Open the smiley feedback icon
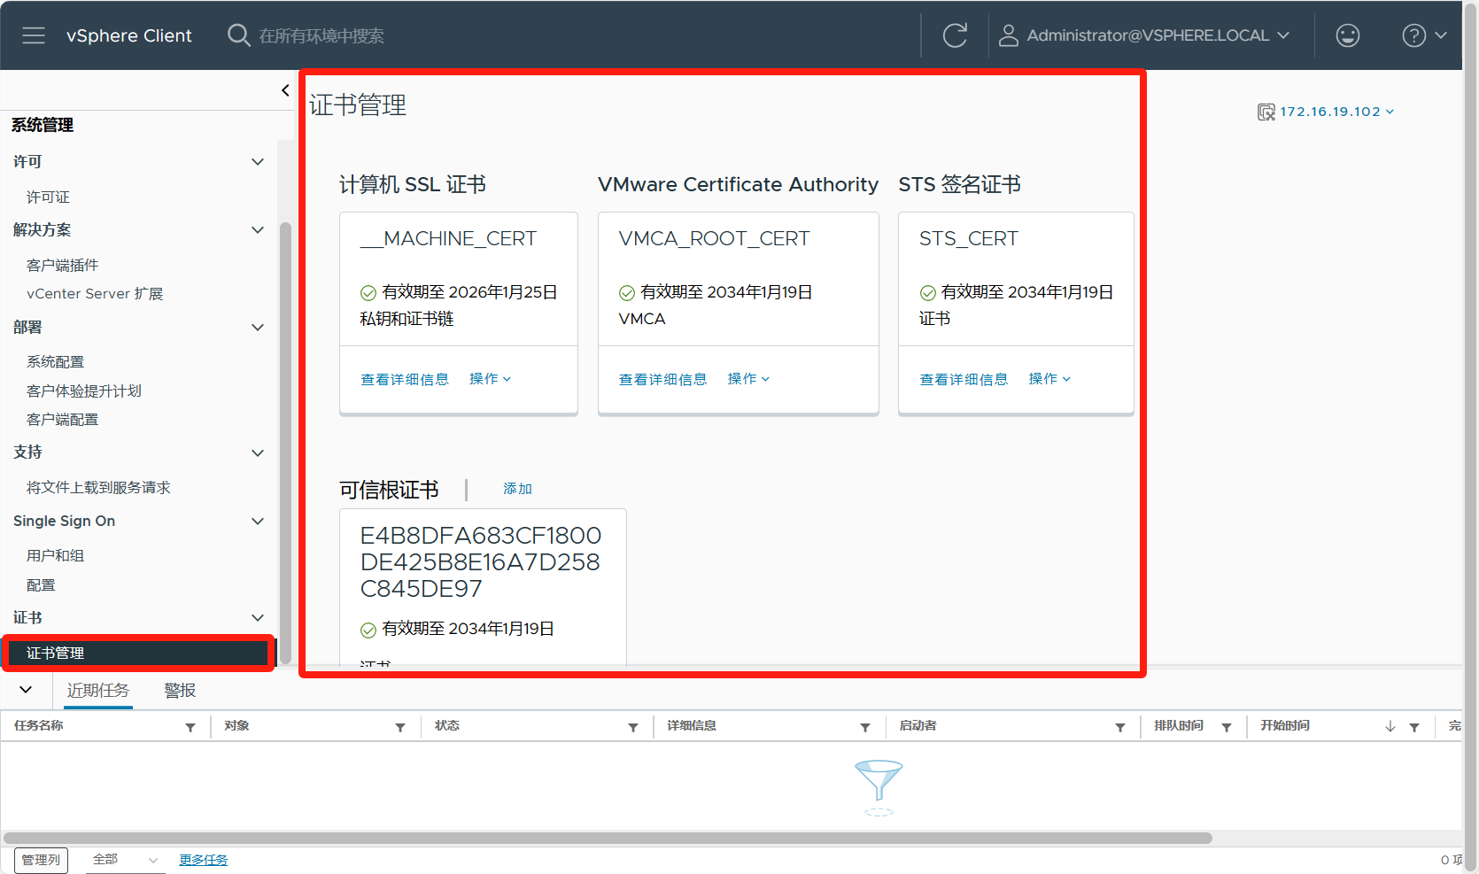Screen dimensions: 1479x874 tap(1347, 35)
